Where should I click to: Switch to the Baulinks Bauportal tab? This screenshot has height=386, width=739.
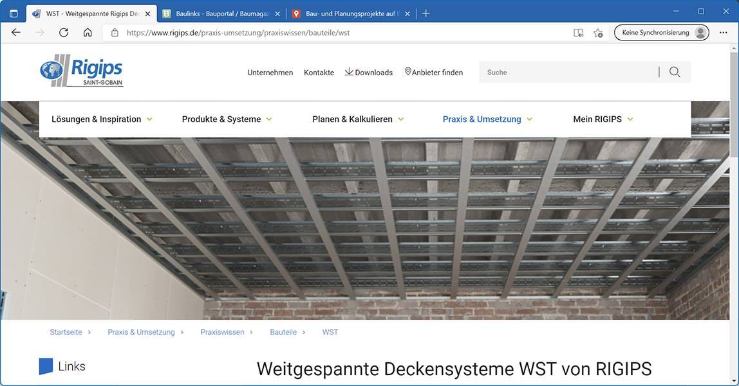[x=221, y=13]
